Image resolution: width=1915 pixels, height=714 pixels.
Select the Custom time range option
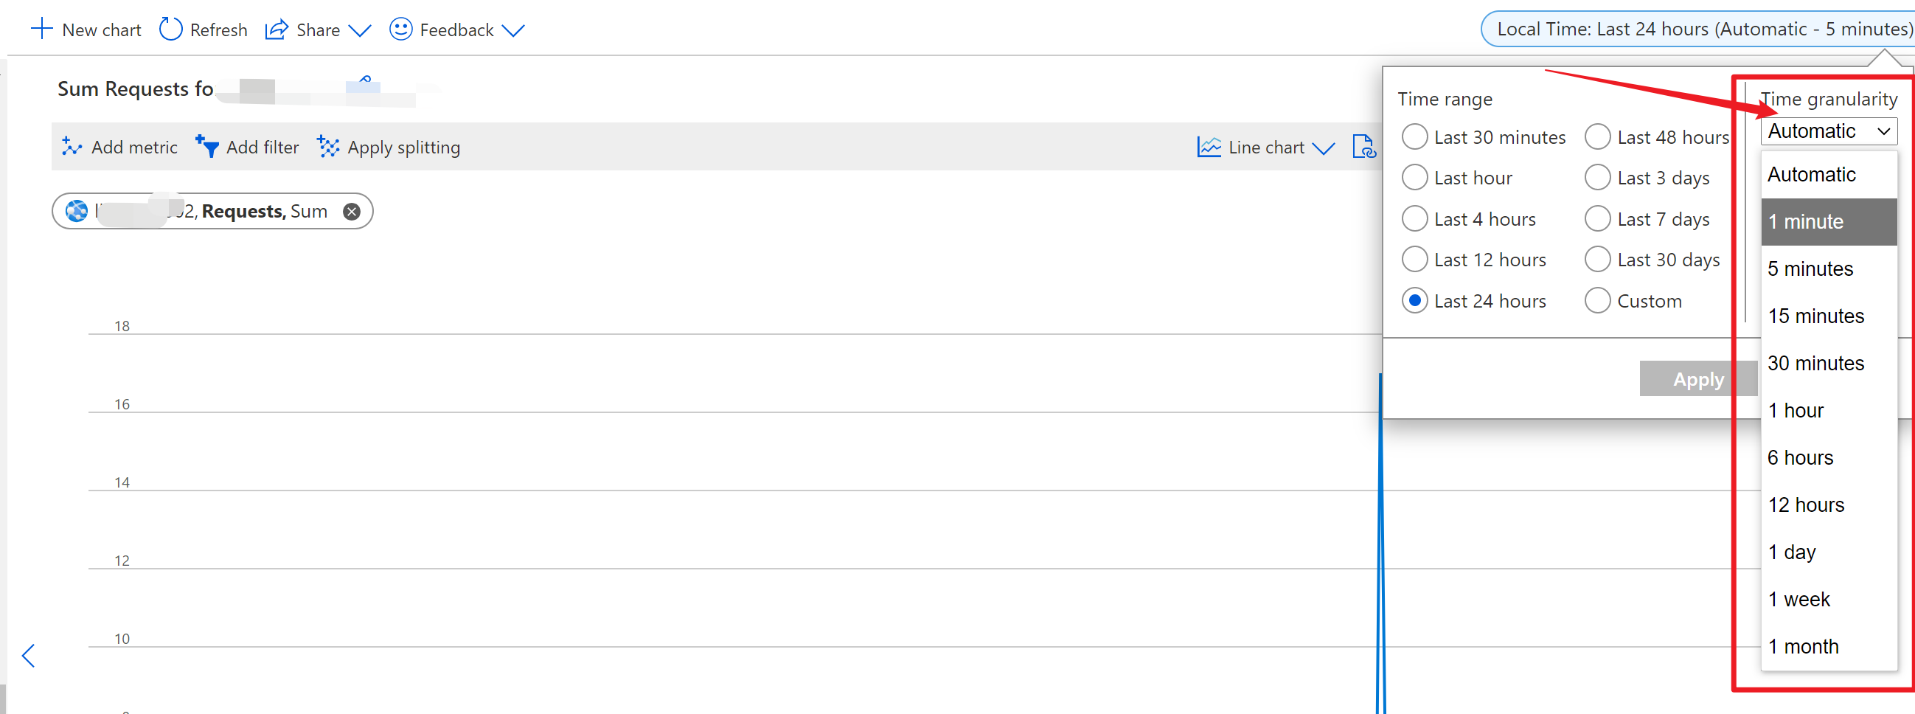[x=1597, y=300]
